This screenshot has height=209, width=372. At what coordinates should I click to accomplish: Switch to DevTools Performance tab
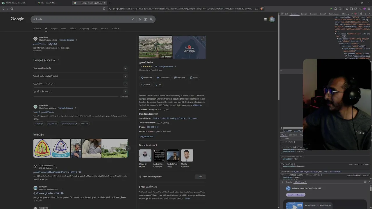pyautogui.click(x=334, y=14)
